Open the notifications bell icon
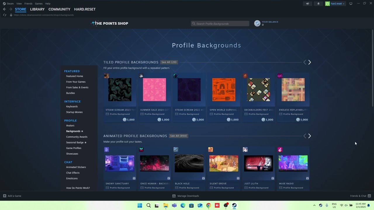This screenshot has height=210, width=374. (318, 3)
